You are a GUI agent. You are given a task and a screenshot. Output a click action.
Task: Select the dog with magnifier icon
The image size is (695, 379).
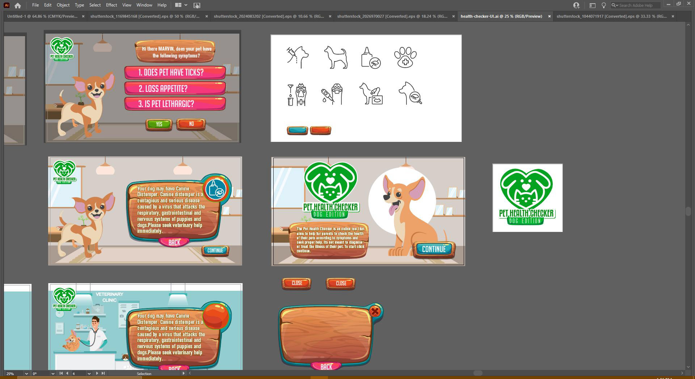point(410,93)
